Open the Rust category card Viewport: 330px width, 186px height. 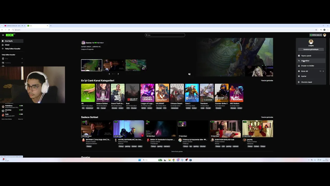coord(133,93)
